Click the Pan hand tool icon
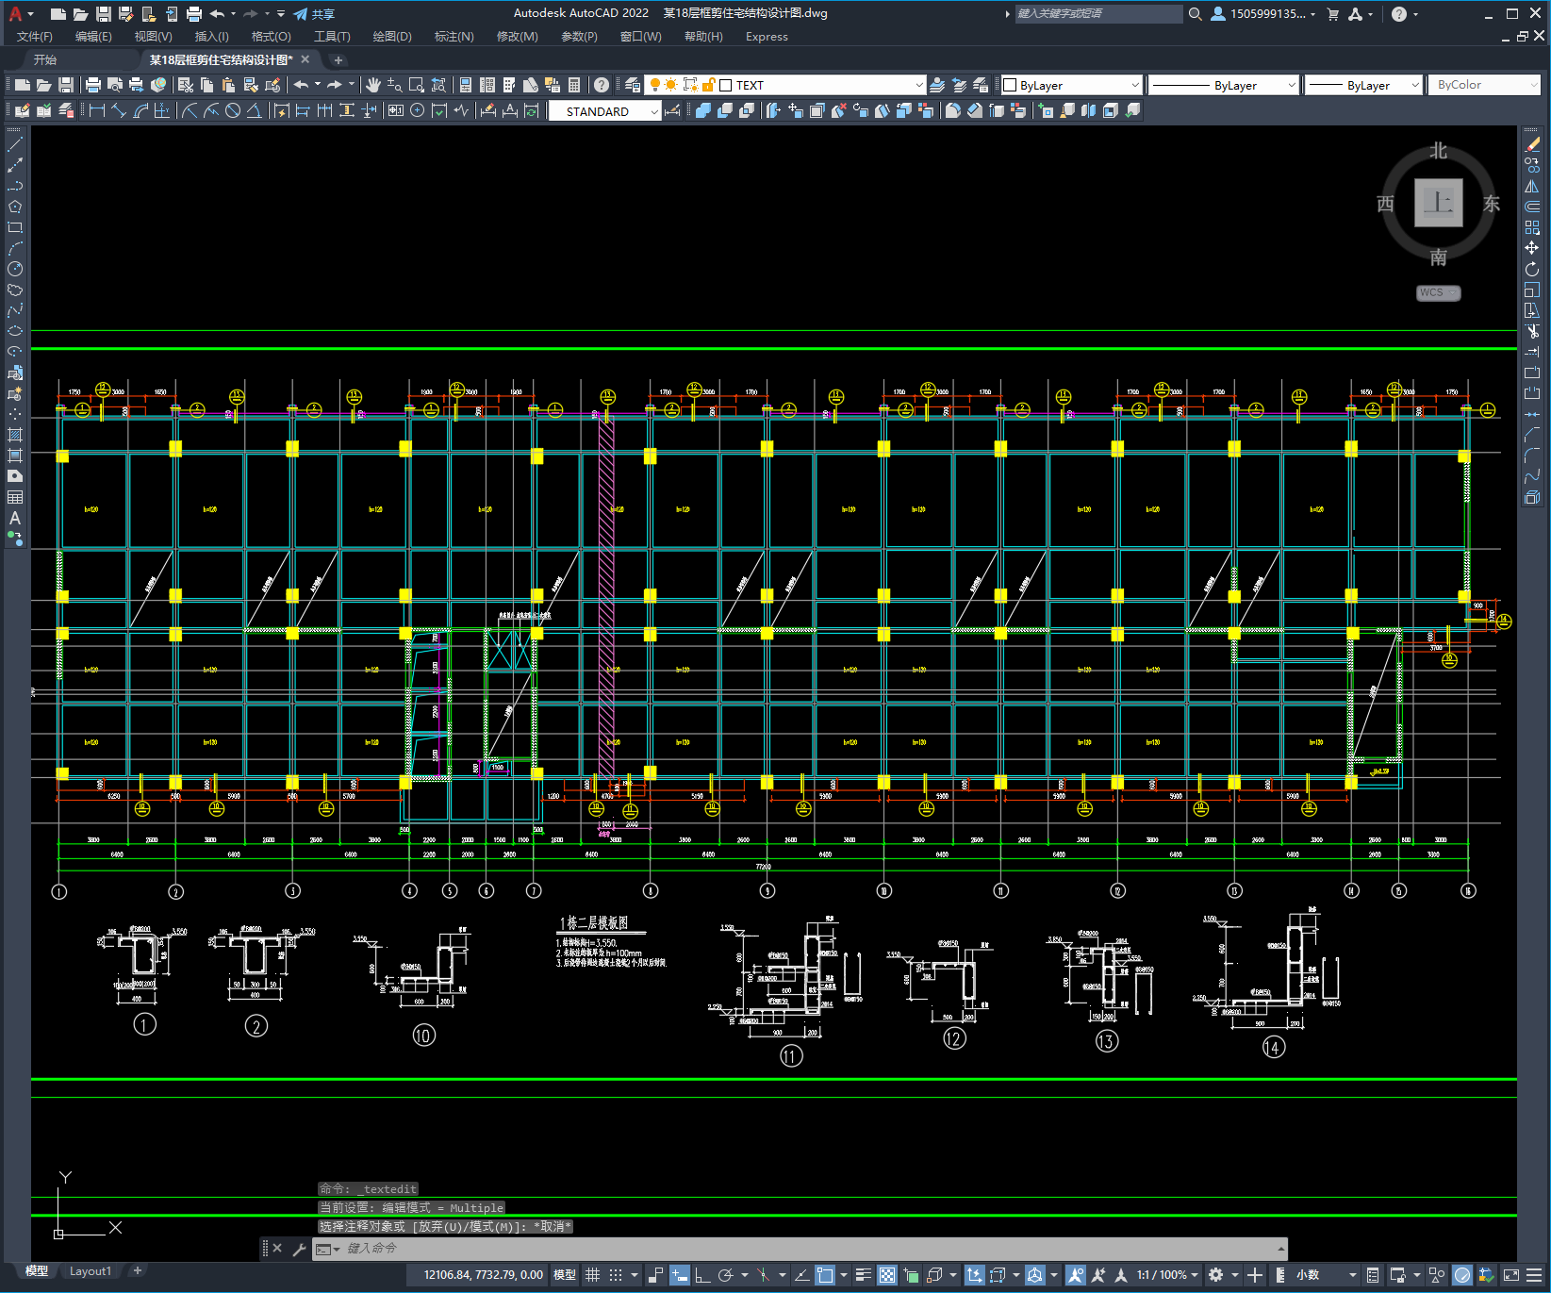The width and height of the screenshot is (1551, 1293). 373,85
